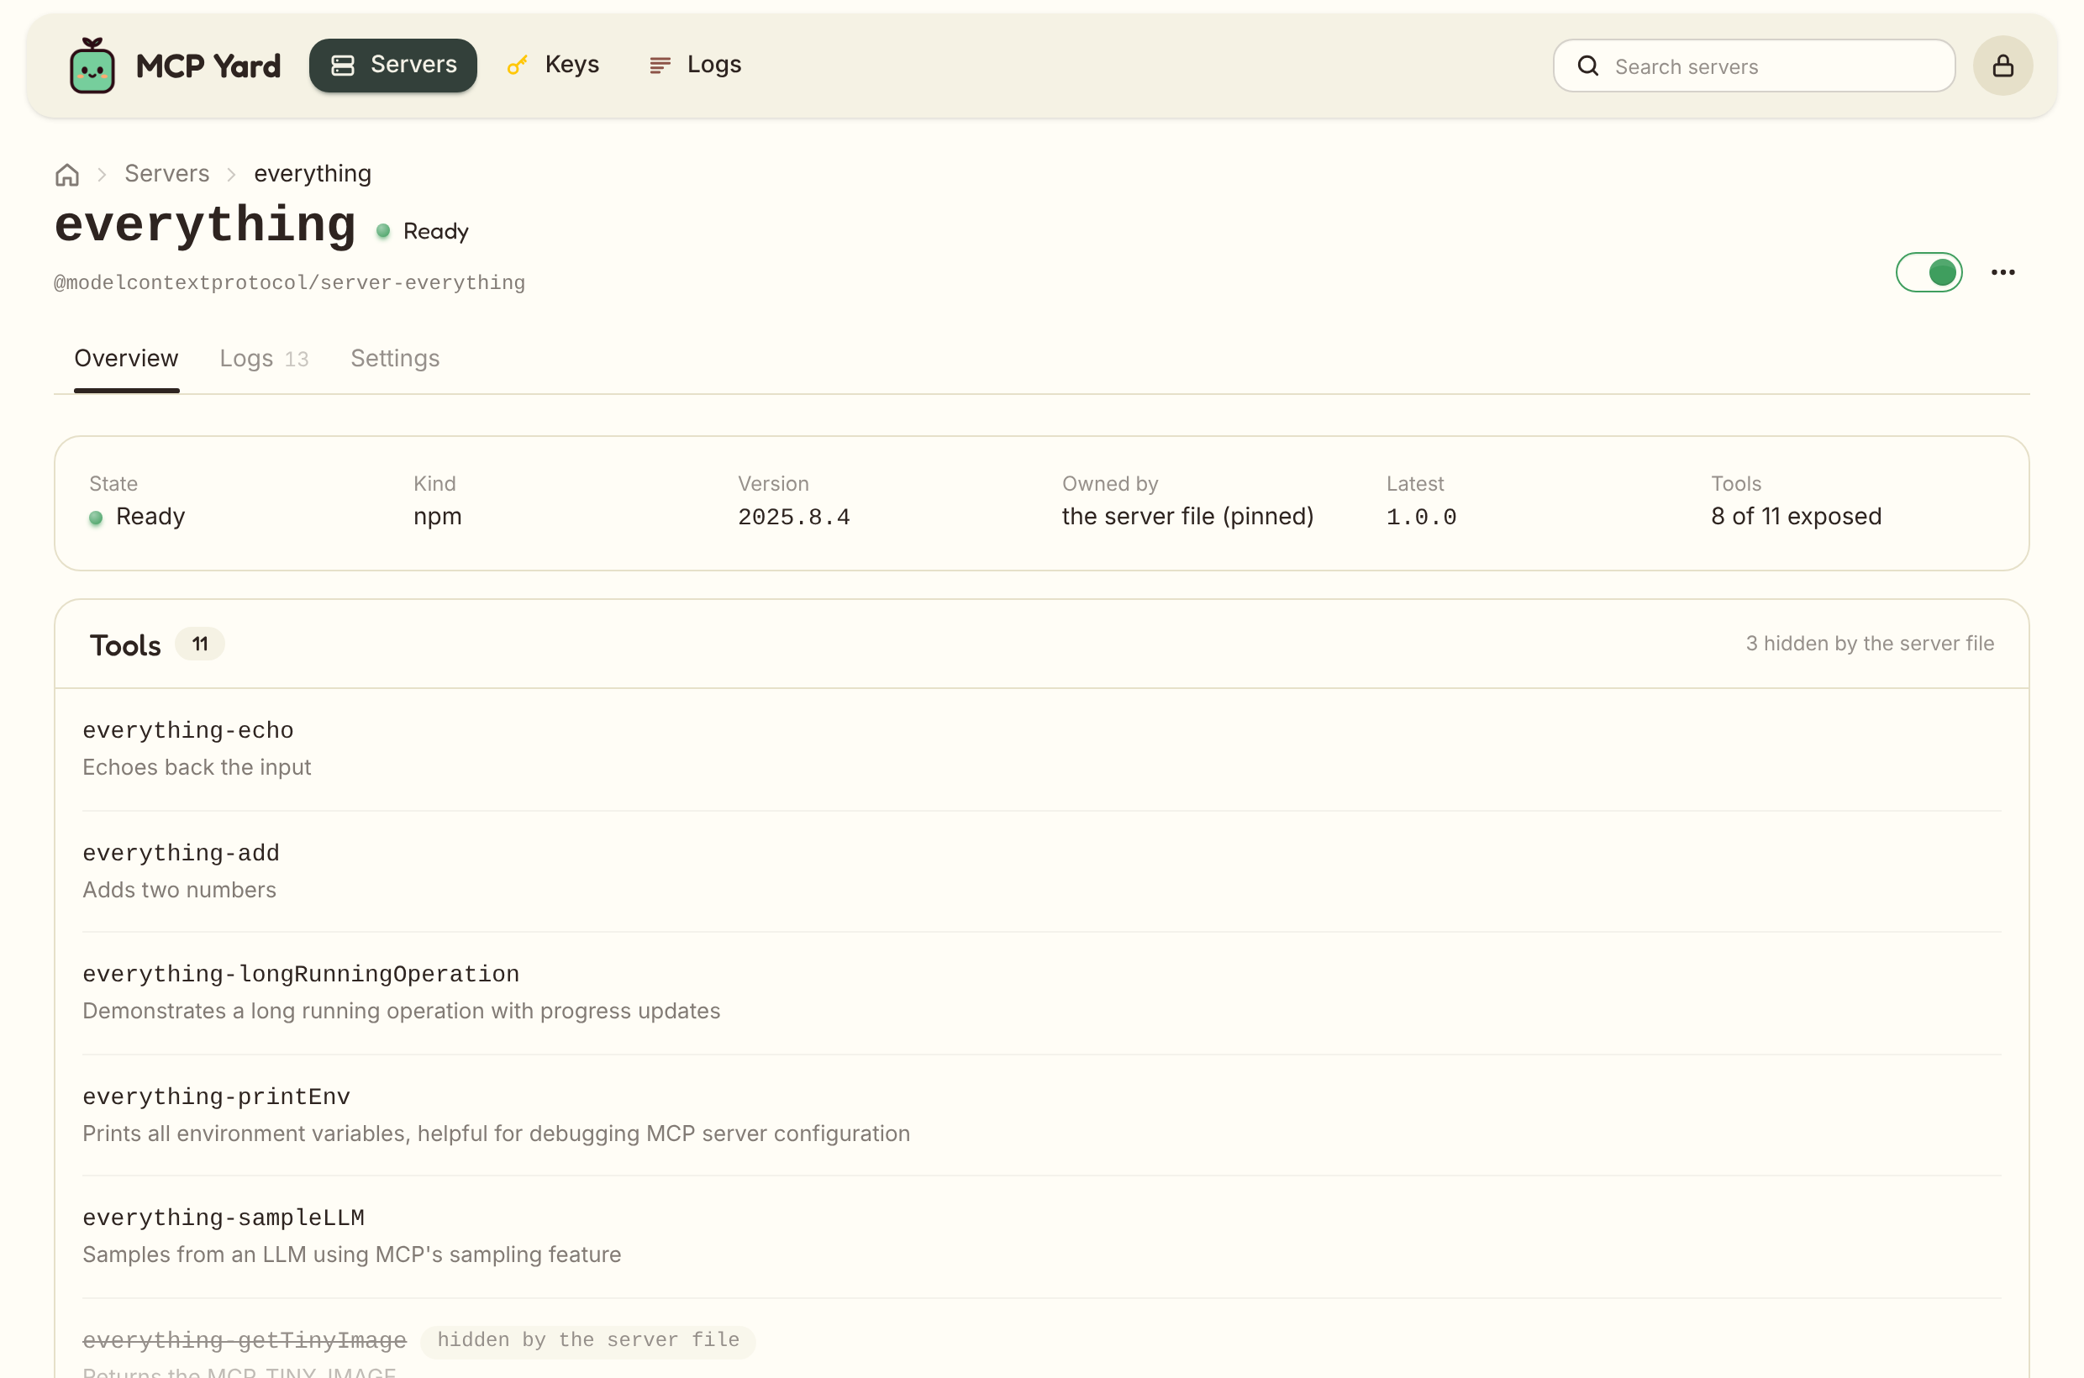Select the everything-sampleLLM tool

pyautogui.click(x=1041, y=1237)
